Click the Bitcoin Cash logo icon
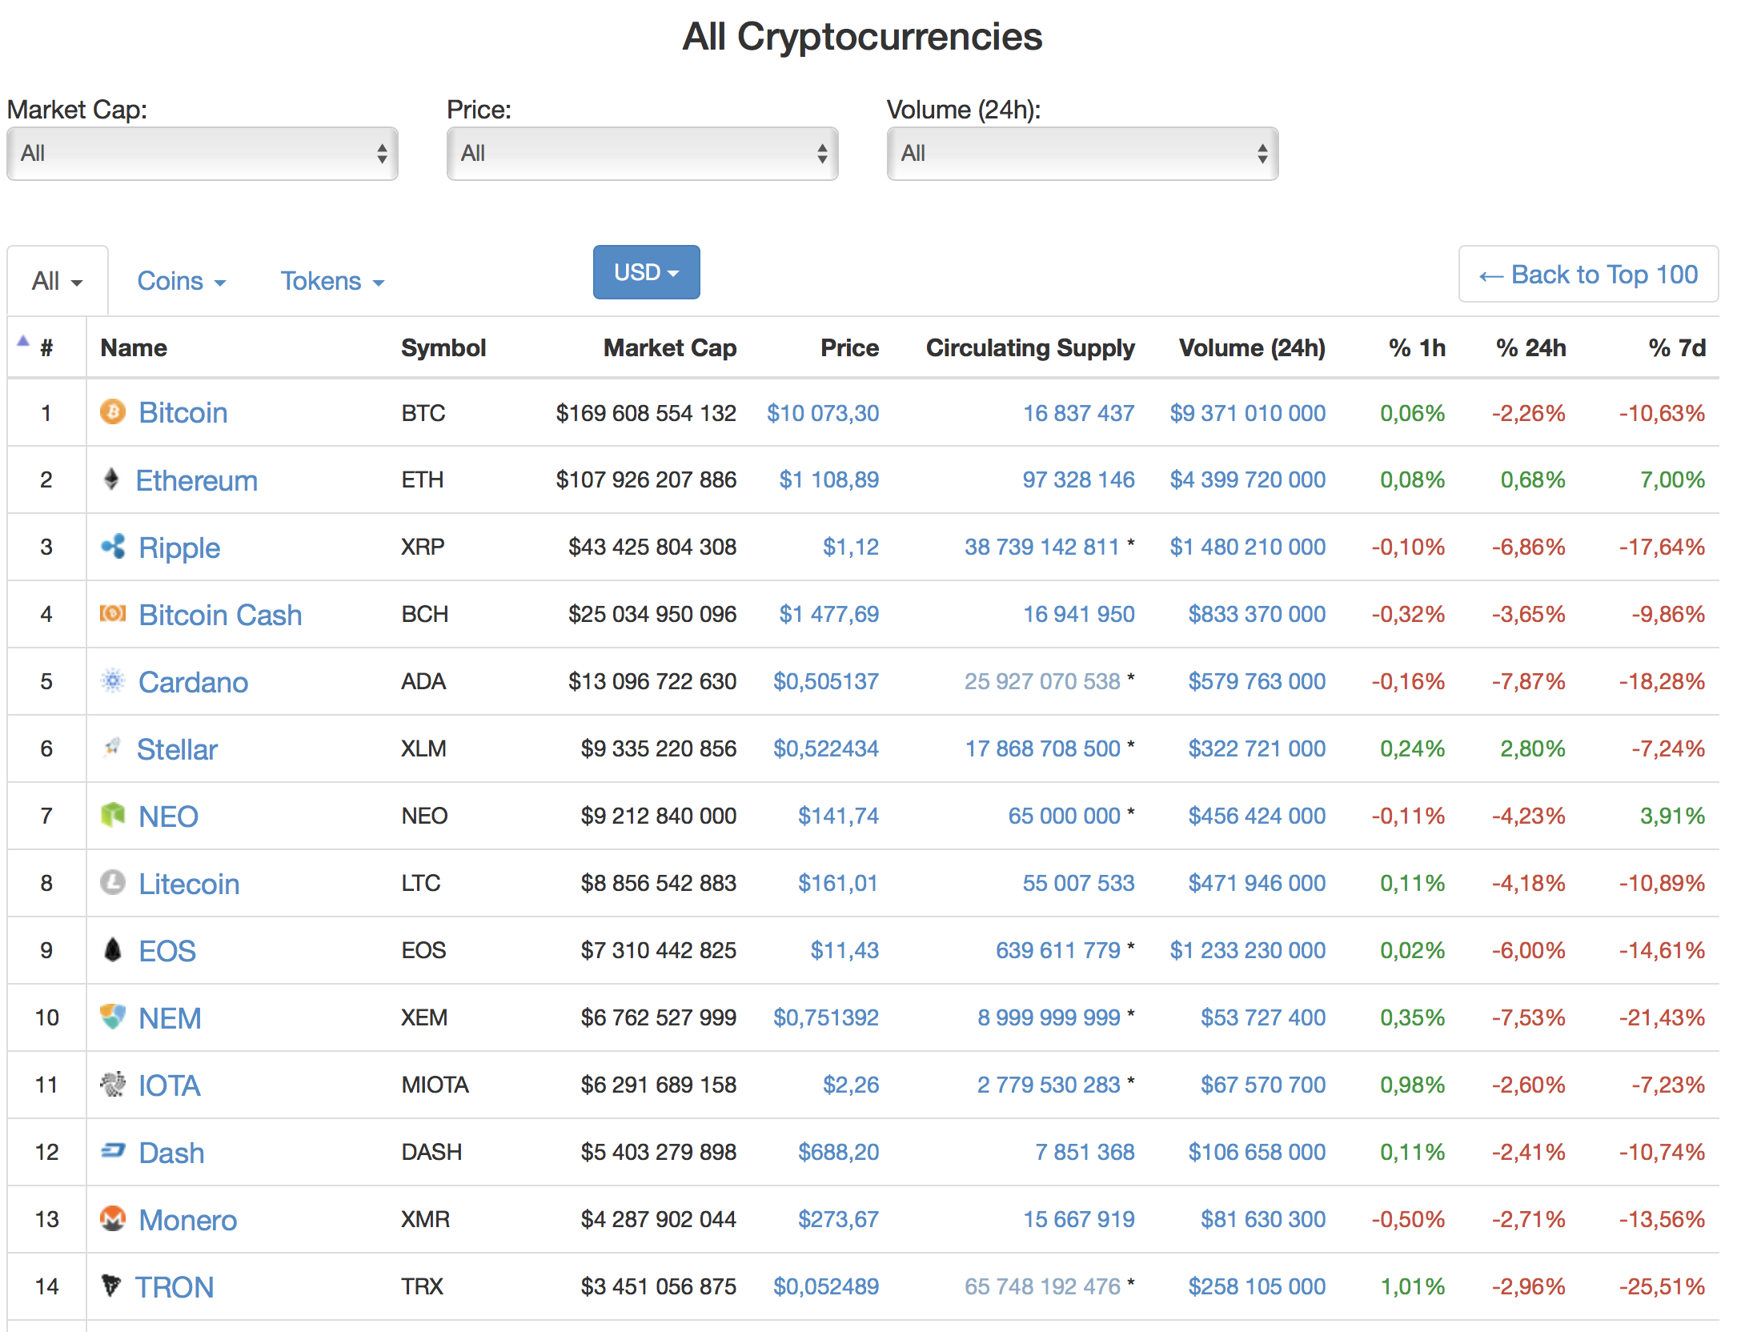The image size is (1745, 1332). click(113, 614)
